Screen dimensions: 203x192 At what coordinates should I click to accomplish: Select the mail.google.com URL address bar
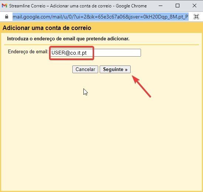tap(100, 17)
